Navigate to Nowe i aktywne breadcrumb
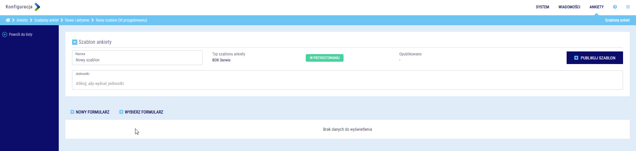 pyautogui.click(x=77, y=20)
